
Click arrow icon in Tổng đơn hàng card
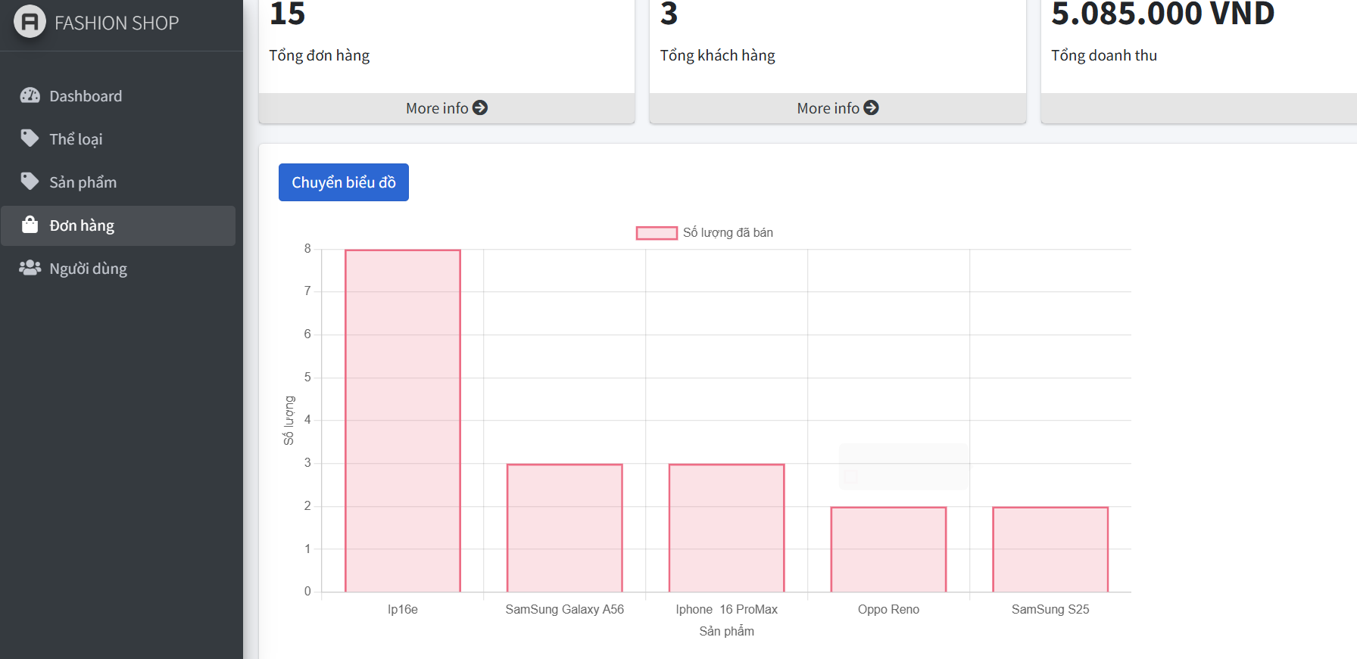[x=480, y=107]
